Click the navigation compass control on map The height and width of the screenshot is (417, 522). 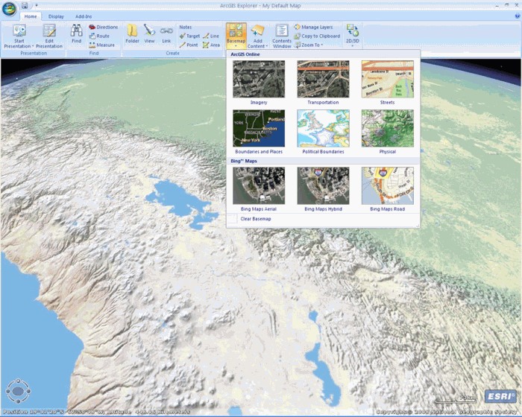point(18,391)
